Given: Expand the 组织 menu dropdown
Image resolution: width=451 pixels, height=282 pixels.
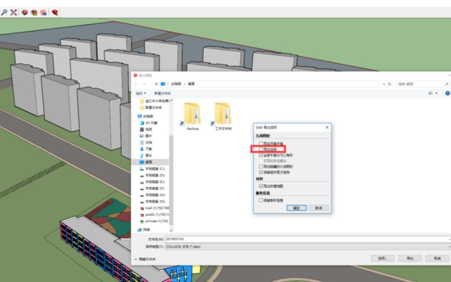Looking at the screenshot, I should pyautogui.click(x=141, y=93).
